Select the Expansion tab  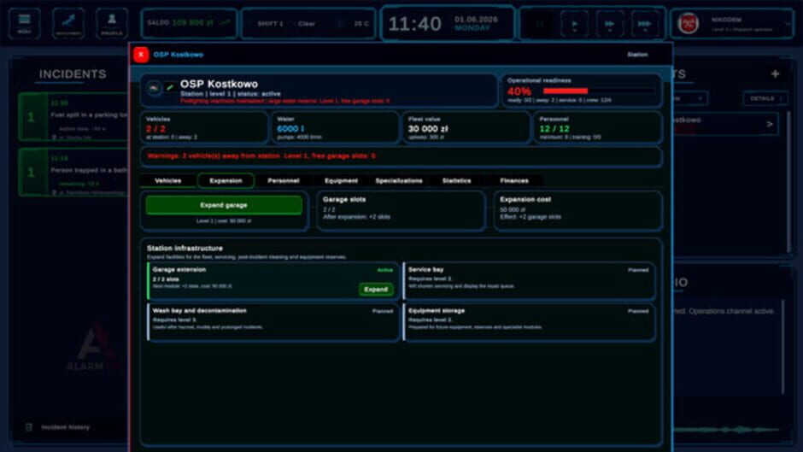click(226, 181)
